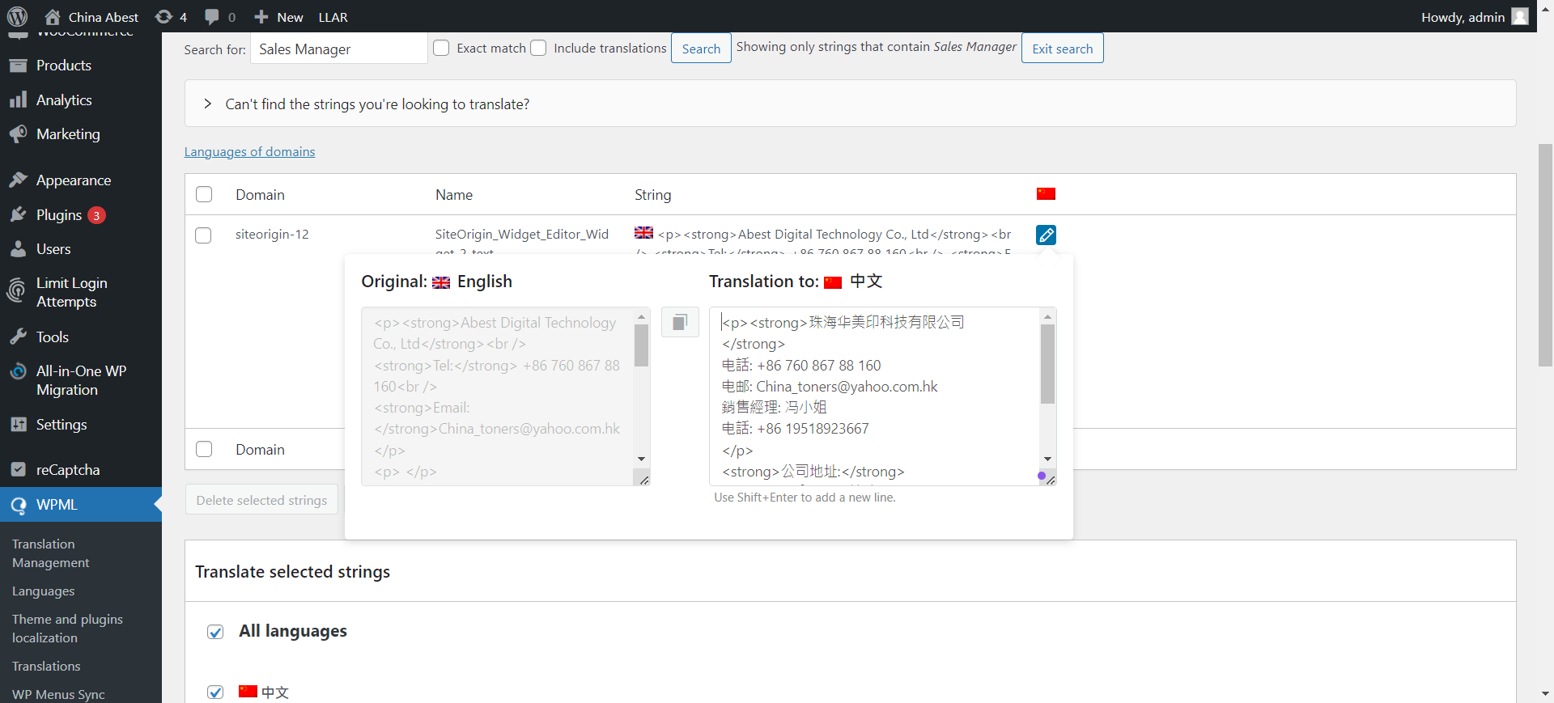Open Translations submenu item
This screenshot has height=703, width=1554.
[46, 667]
